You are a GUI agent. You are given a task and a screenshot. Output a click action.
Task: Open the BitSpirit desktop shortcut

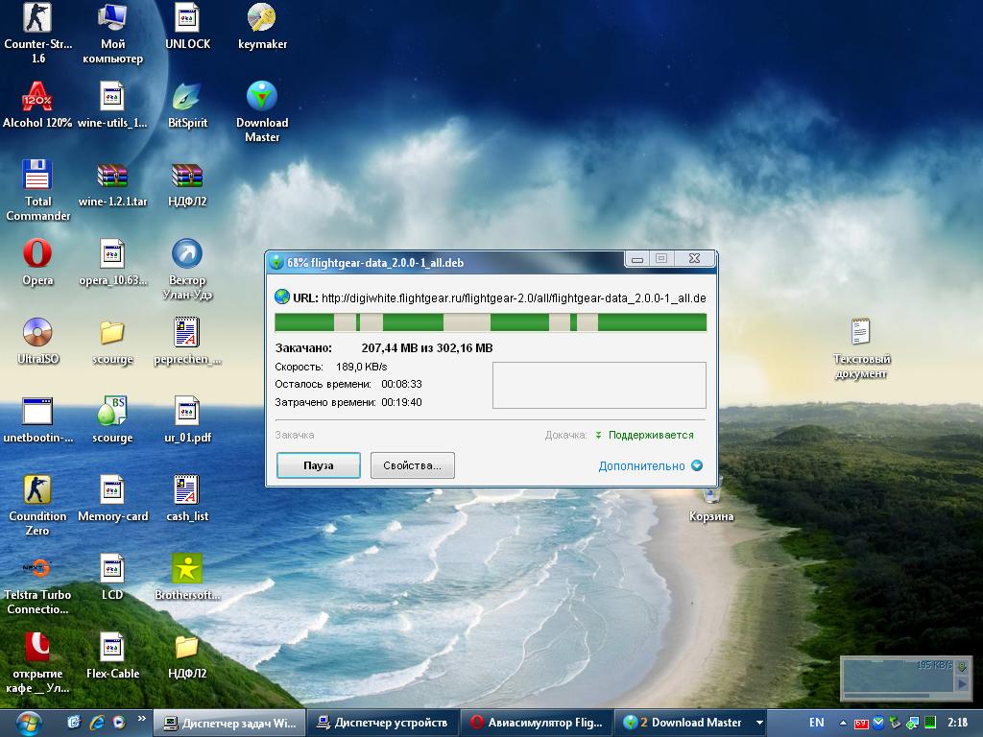187,97
